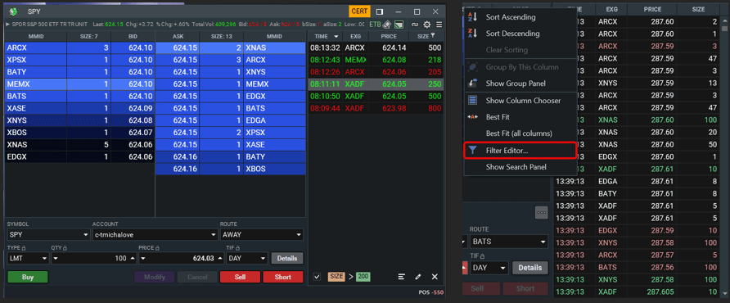This screenshot has height=303, width=730.
Task: Expand the quote info bar triangle before SPDR
Action: point(7,25)
